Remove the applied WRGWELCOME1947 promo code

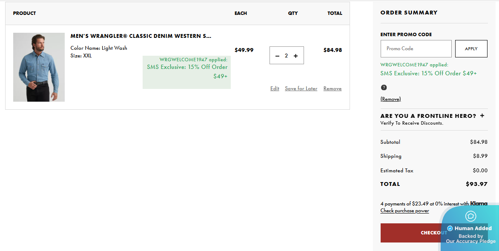[x=390, y=99]
